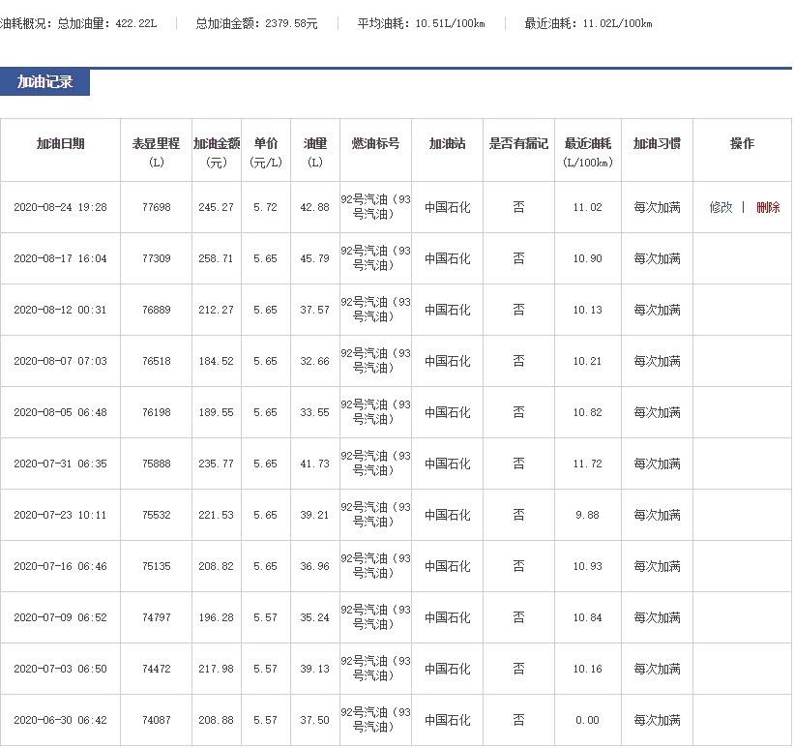Screen dimensions: 794x748
Task: Click the 2020-06-30 06:42 date cell
Action: coord(60,720)
